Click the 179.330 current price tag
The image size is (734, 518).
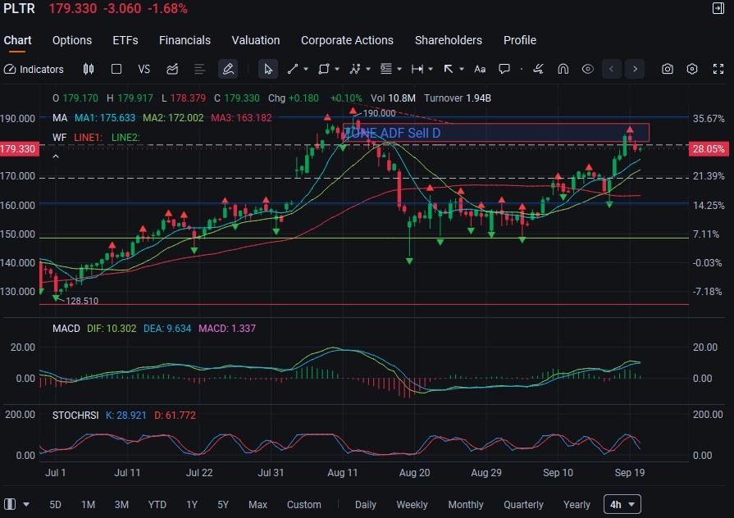click(x=19, y=149)
